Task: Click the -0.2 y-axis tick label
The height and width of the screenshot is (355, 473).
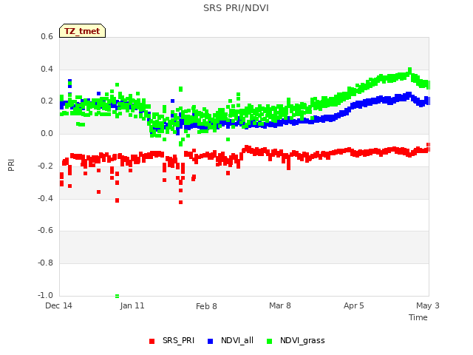Action: [46, 166]
